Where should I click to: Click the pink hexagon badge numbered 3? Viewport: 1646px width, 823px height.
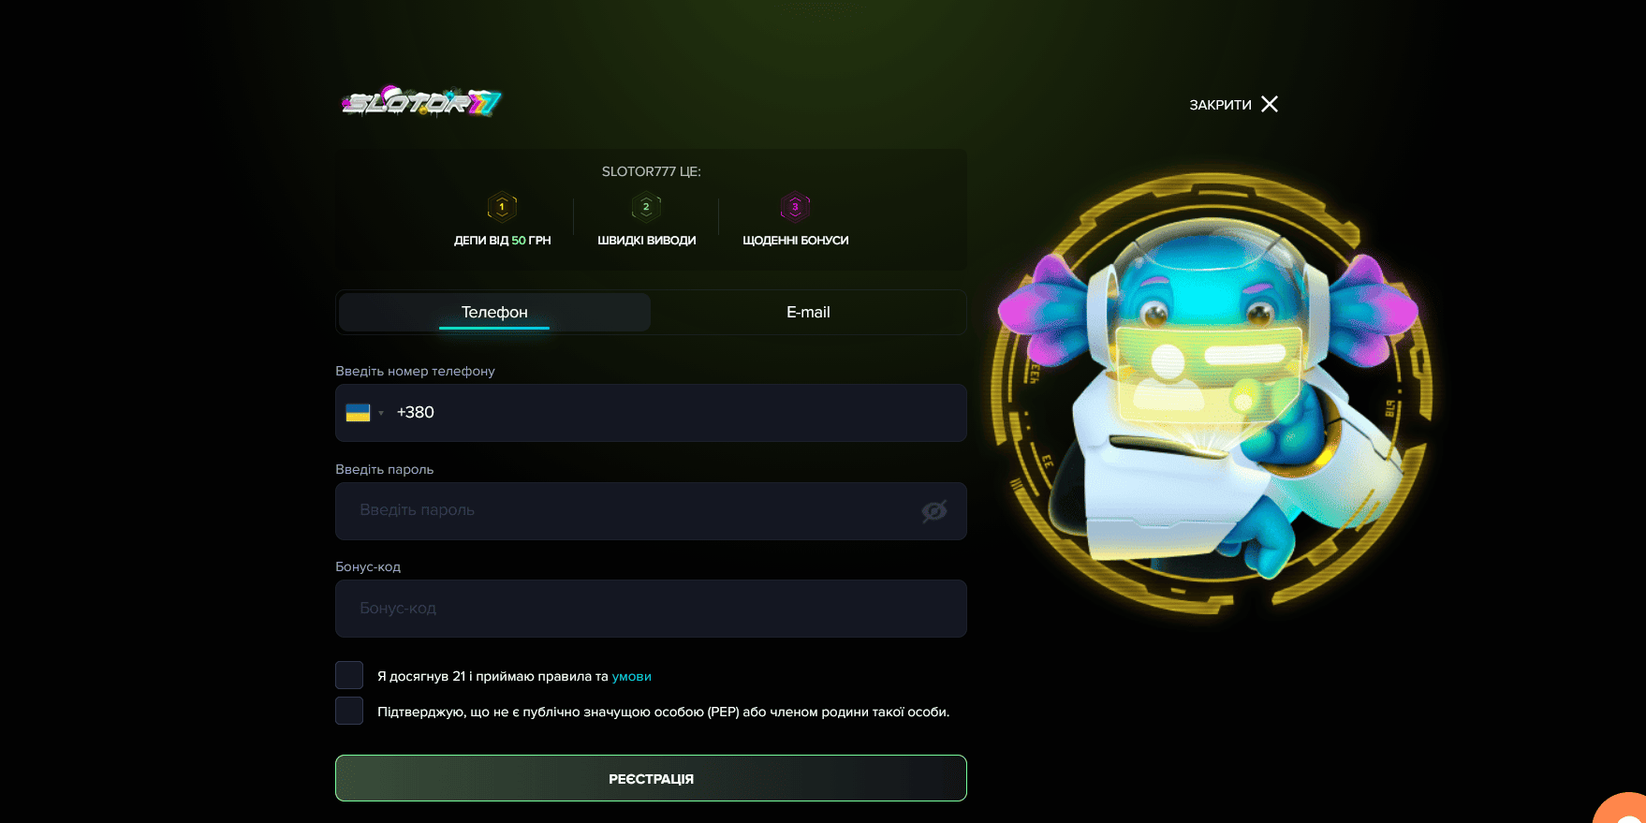[x=795, y=206]
